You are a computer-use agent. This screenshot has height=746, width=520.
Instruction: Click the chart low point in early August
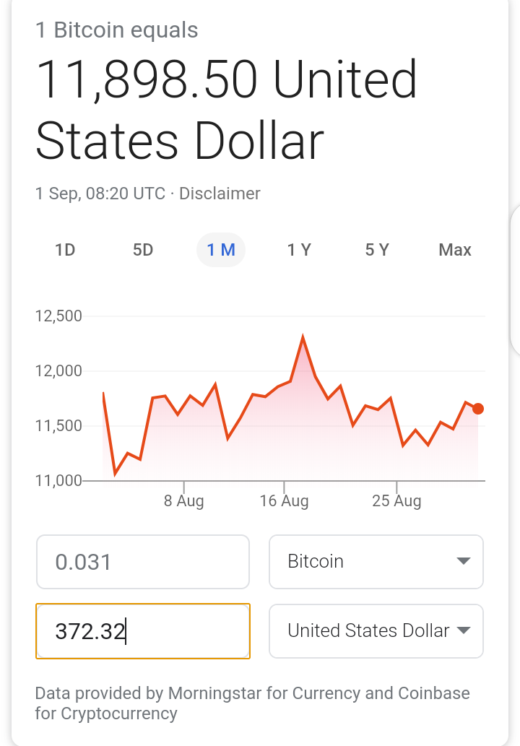pos(115,474)
